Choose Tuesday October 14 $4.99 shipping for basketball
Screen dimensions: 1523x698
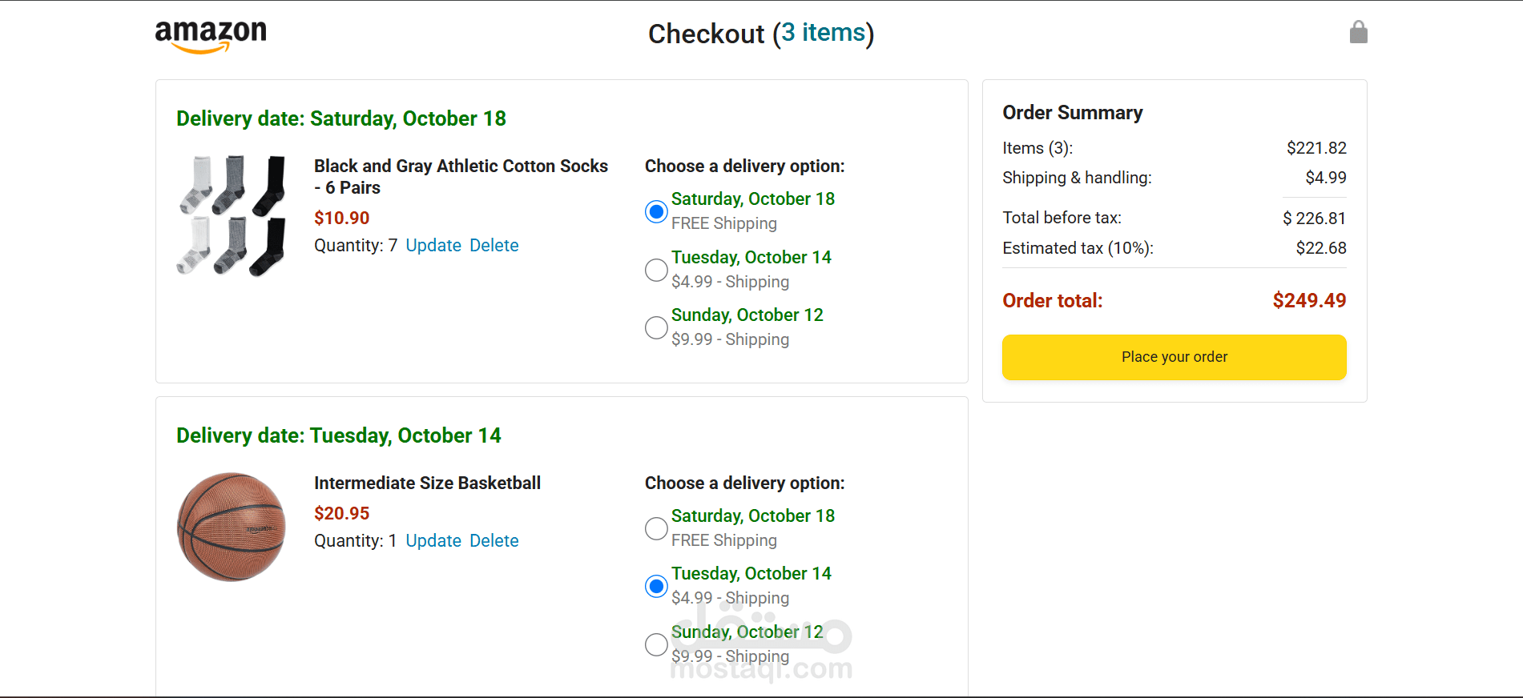coord(656,586)
